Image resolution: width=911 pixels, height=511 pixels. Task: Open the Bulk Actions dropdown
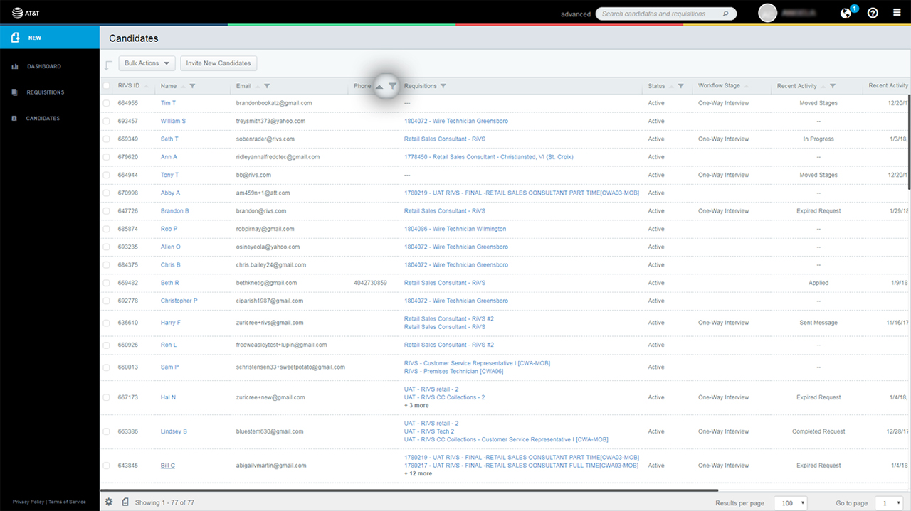[x=147, y=63]
